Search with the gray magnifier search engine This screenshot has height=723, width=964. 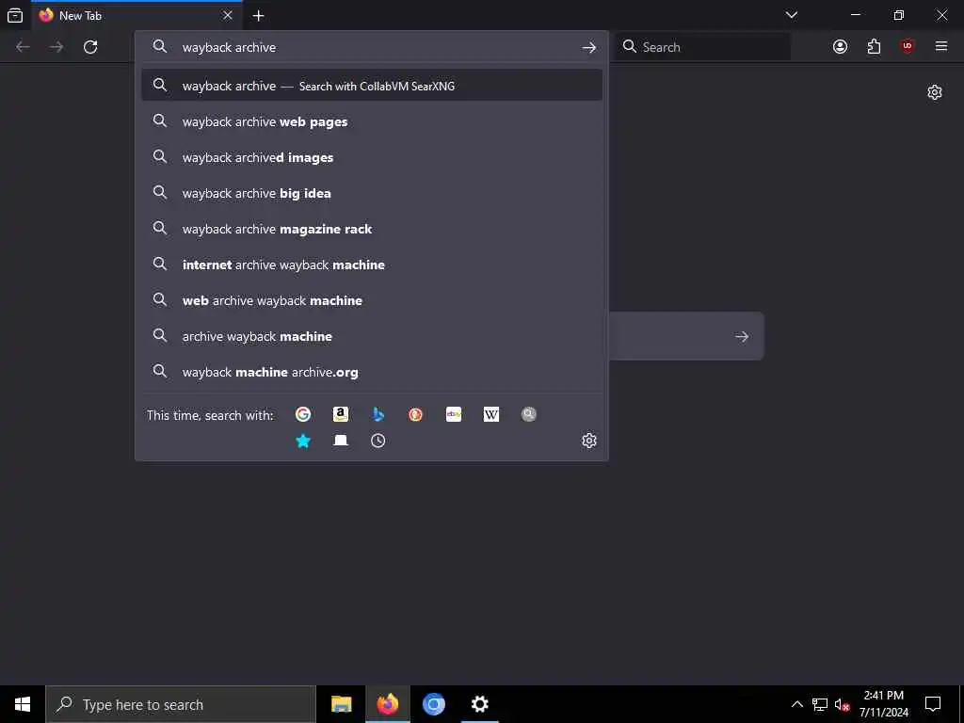click(x=529, y=414)
